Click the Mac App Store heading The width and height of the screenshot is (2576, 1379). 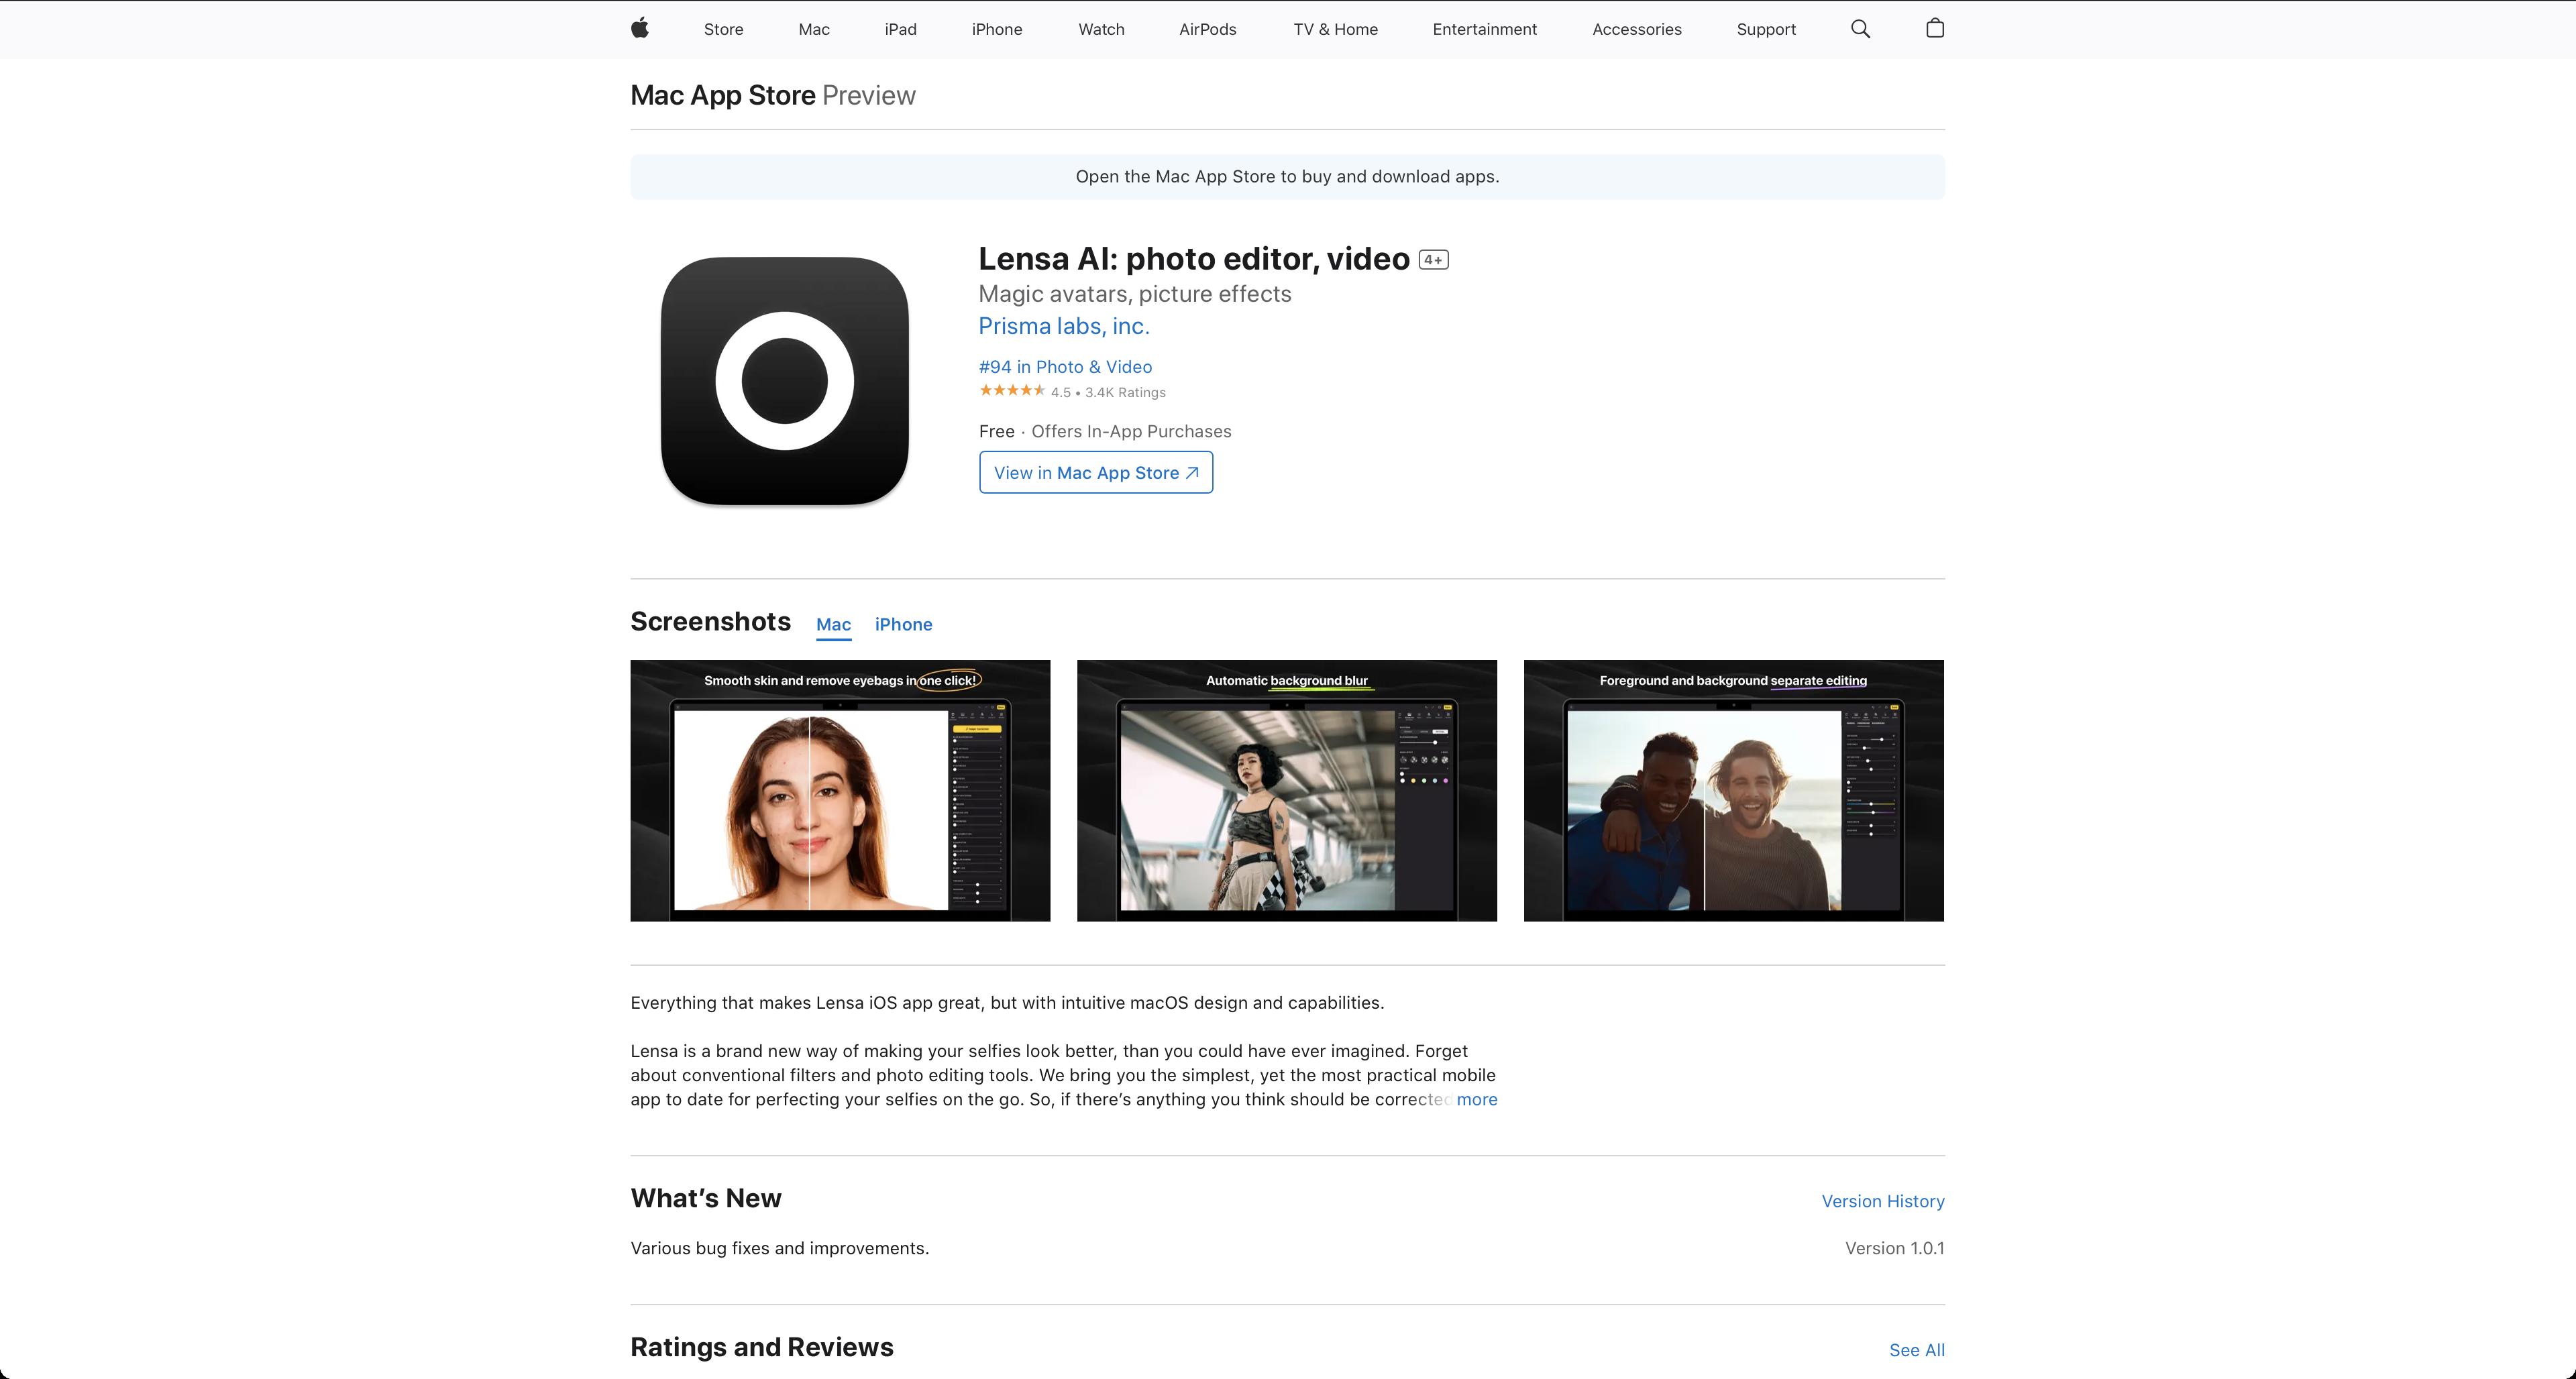tap(723, 95)
